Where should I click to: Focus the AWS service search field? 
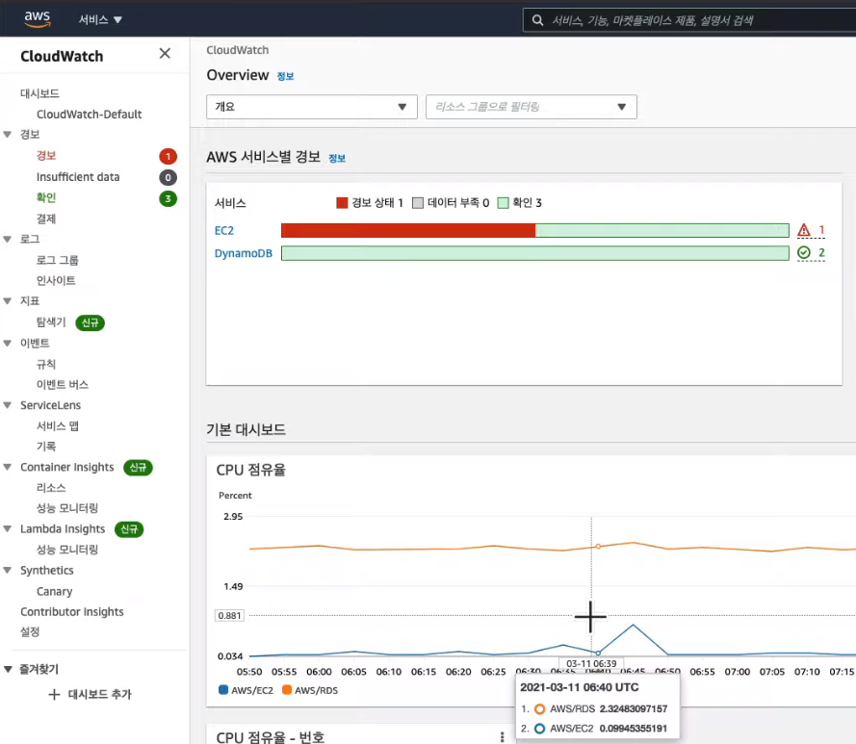click(689, 20)
